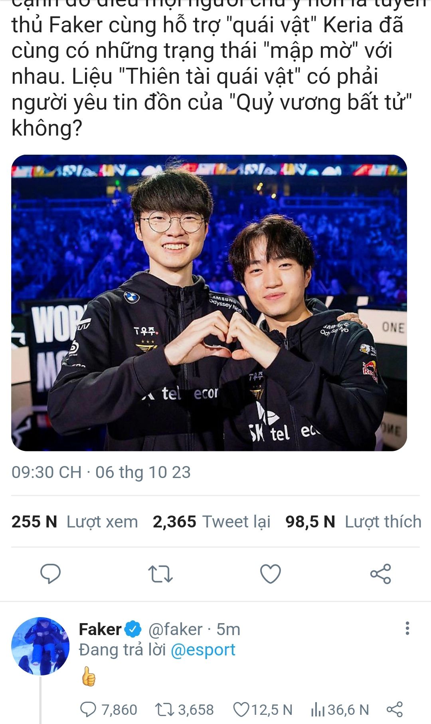Share the main tweet
This screenshot has height=724, width=431.
381,574
